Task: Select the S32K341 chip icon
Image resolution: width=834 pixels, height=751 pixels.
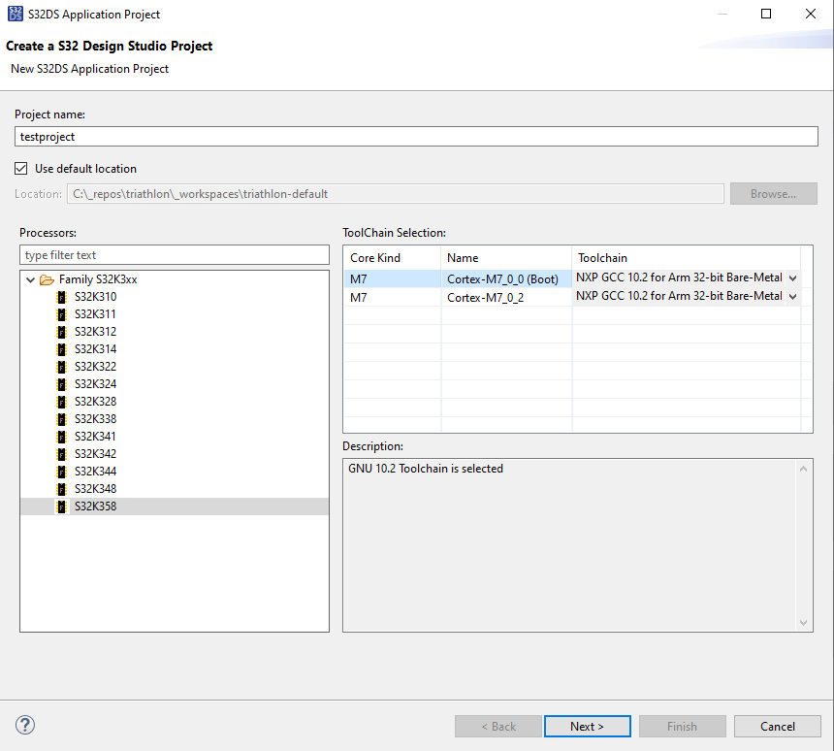Action: 61,436
